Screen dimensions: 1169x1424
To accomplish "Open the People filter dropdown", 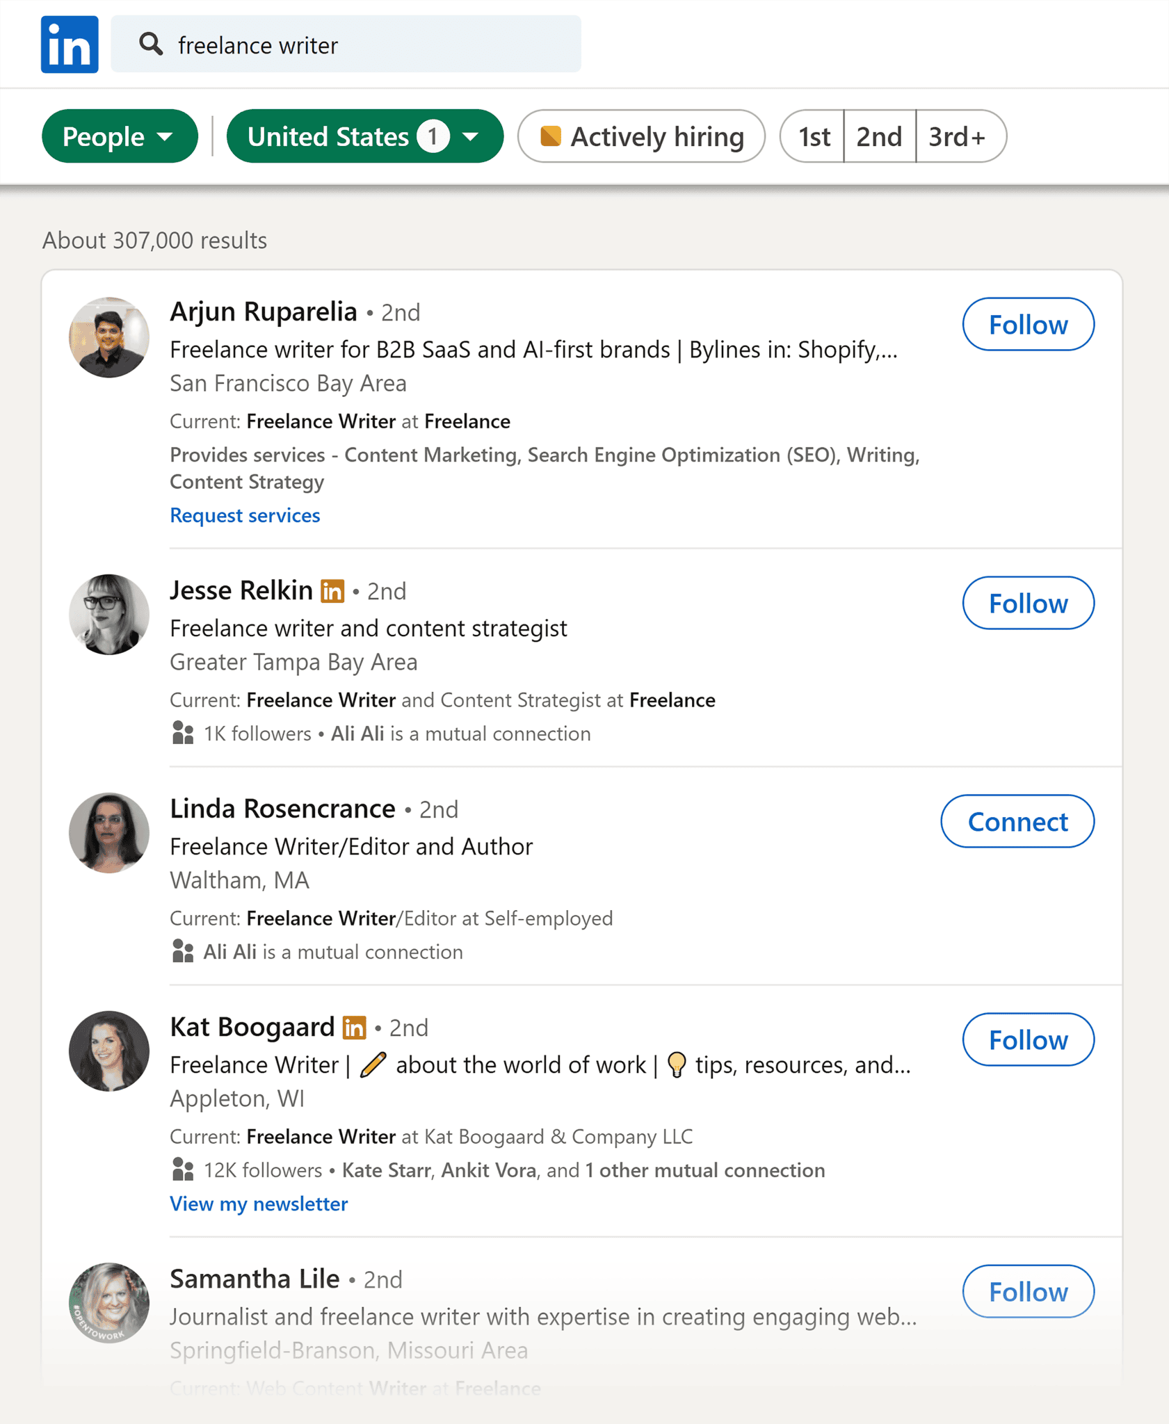I will (x=119, y=136).
